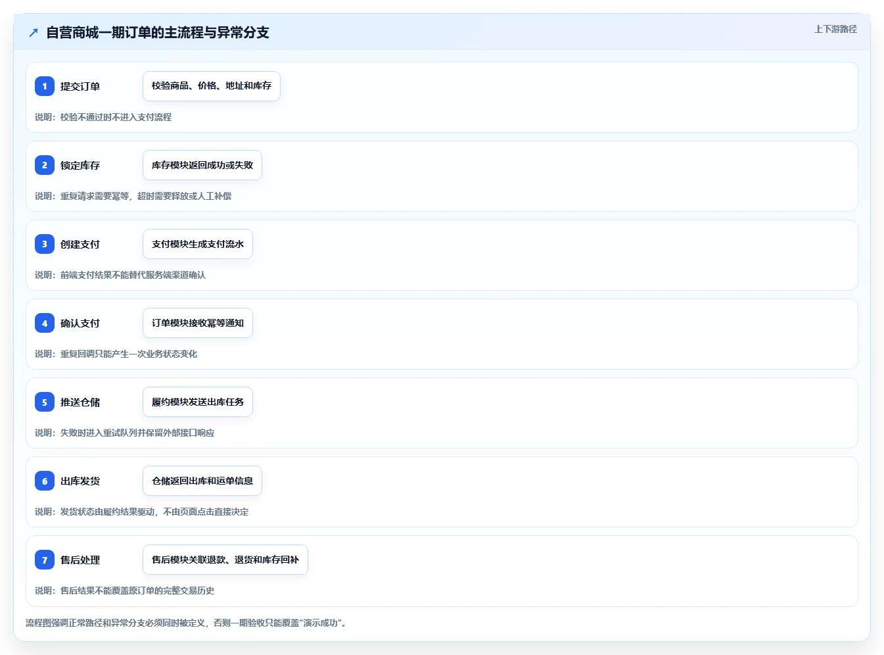
Task: Click the step number 5 badge
Action: click(x=45, y=402)
